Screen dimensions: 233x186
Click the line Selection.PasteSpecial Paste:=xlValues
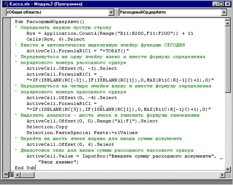(x=82, y=133)
